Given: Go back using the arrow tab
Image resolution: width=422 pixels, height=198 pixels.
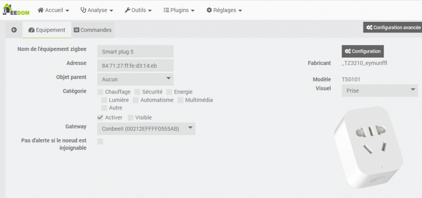Looking at the screenshot, I should point(14,30).
